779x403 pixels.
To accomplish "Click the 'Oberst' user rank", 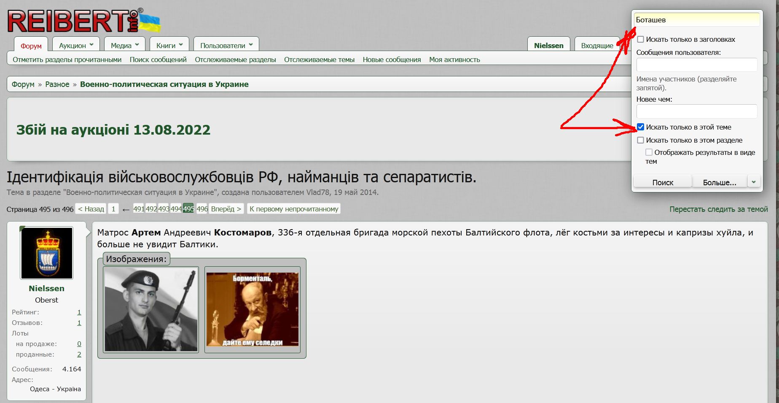I will click(47, 300).
